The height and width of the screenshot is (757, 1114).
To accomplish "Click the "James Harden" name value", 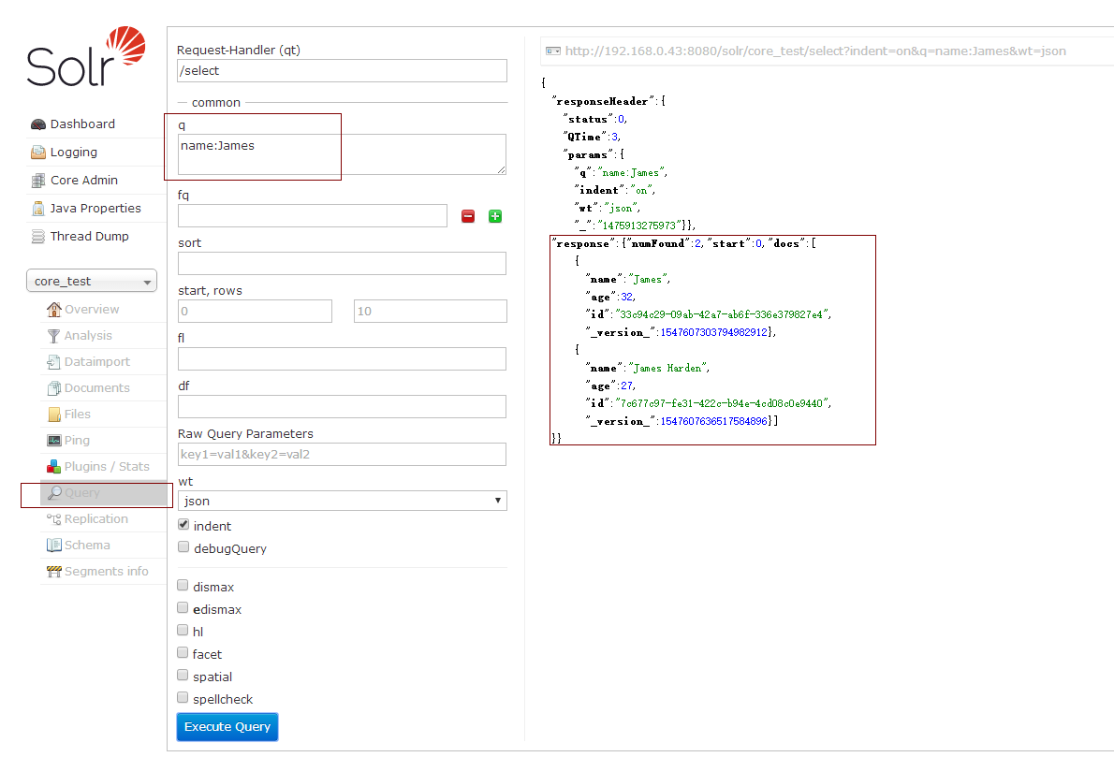I will (667, 368).
